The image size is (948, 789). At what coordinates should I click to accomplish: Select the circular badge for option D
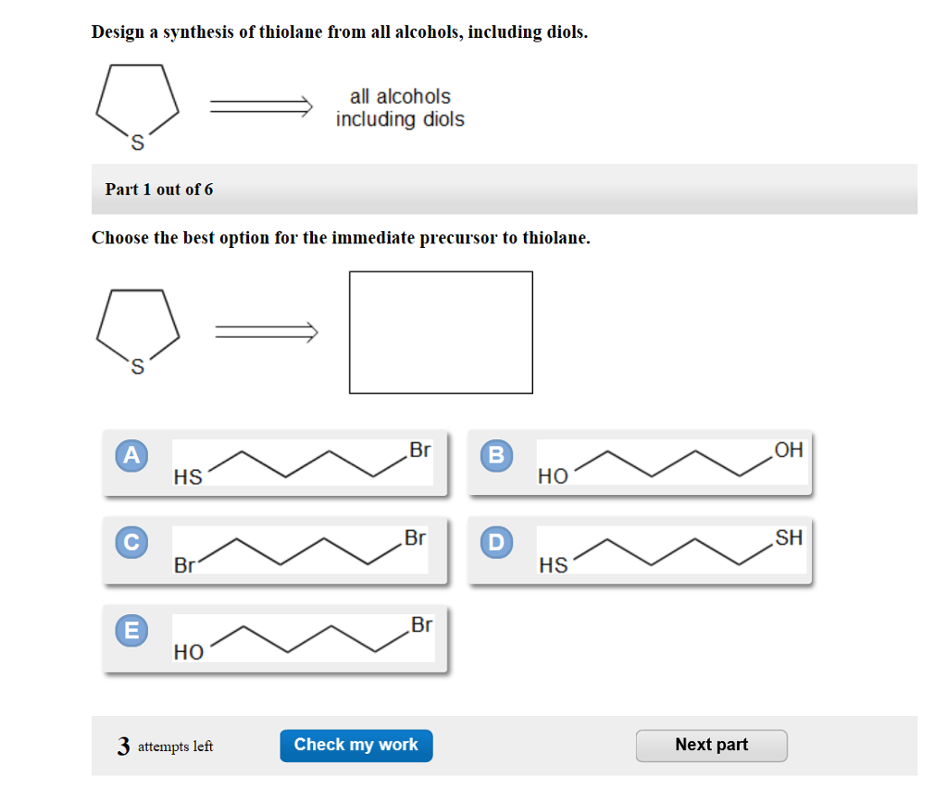point(497,543)
